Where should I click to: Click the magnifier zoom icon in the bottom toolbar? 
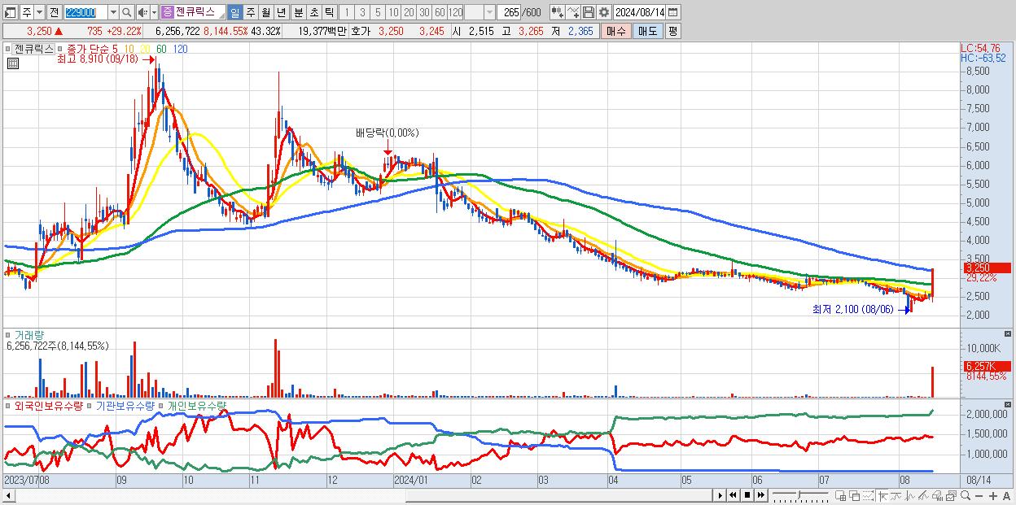tap(965, 496)
